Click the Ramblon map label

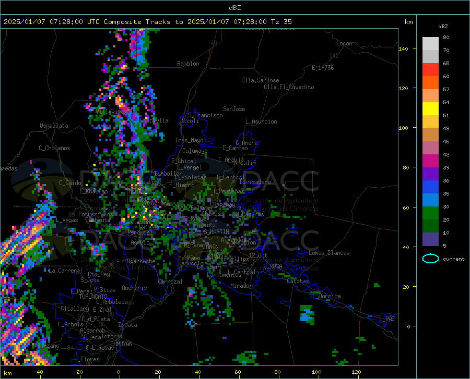188,64
